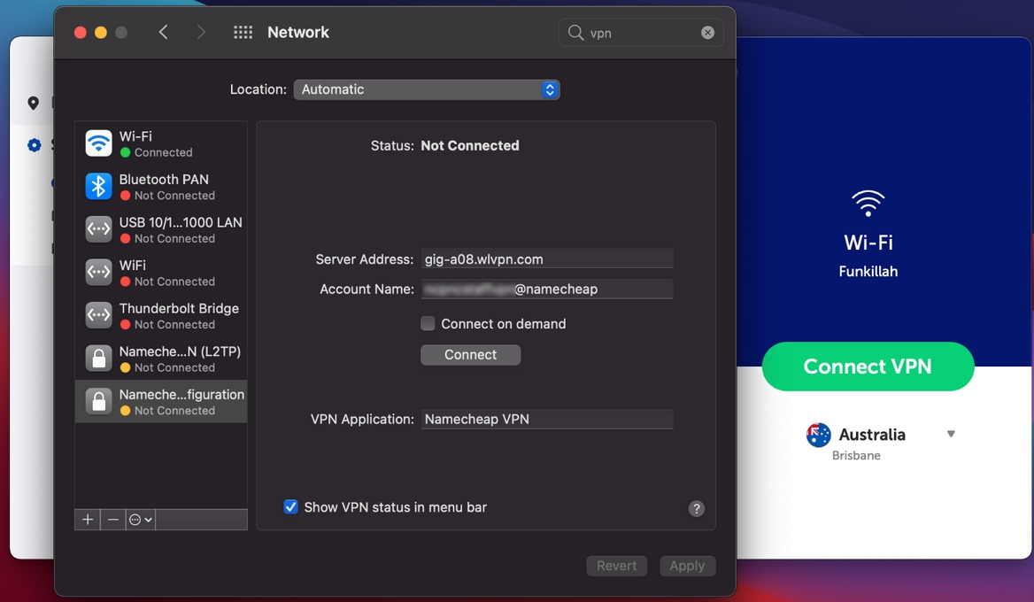Select the Nameche...figuration lock icon
This screenshot has width=1034, height=602.
click(x=99, y=401)
